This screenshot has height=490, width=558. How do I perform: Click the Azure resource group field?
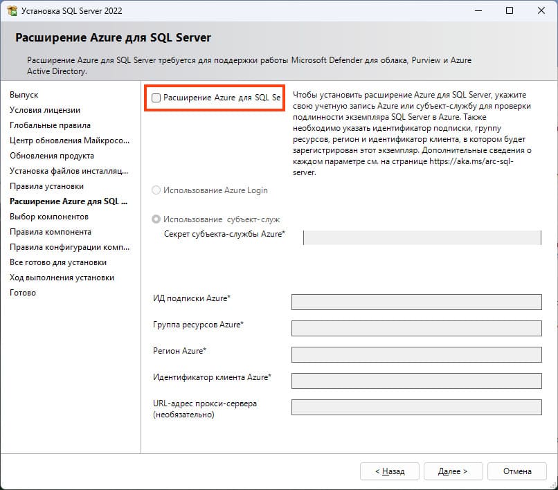pyautogui.click(x=416, y=329)
